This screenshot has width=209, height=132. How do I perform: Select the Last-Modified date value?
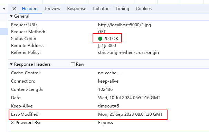point(130,114)
